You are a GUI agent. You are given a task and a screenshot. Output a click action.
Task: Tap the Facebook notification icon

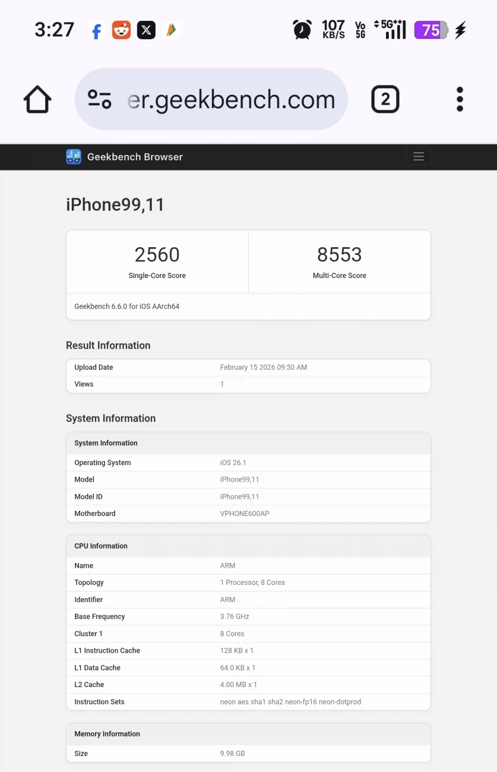coord(97,30)
